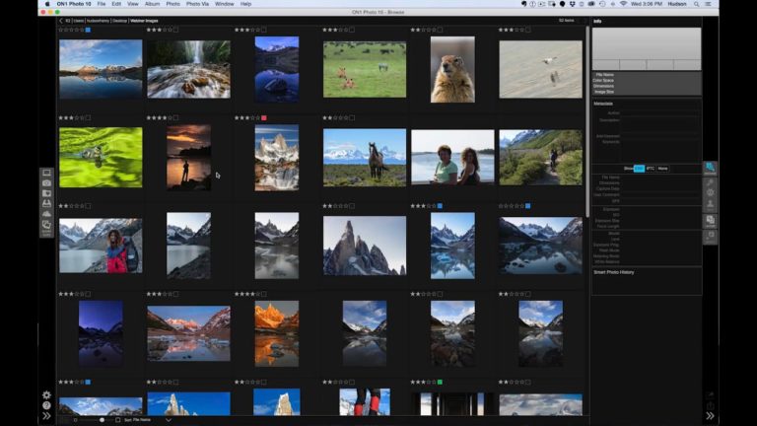Open the local drives source in sidebar
The image size is (757, 426).
[46, 173]
